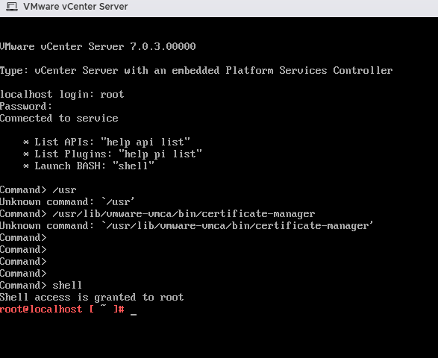Click the 'VMware vCenter Server 7.0.3.00000' version line
The width and height of the screenshot is (438, 358).
[98, 46]
